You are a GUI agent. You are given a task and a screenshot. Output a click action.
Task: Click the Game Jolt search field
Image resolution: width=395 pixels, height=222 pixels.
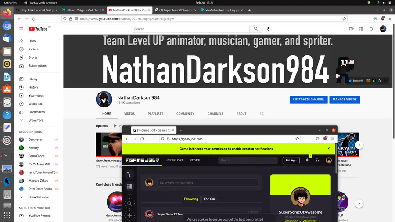pos(248,160)
